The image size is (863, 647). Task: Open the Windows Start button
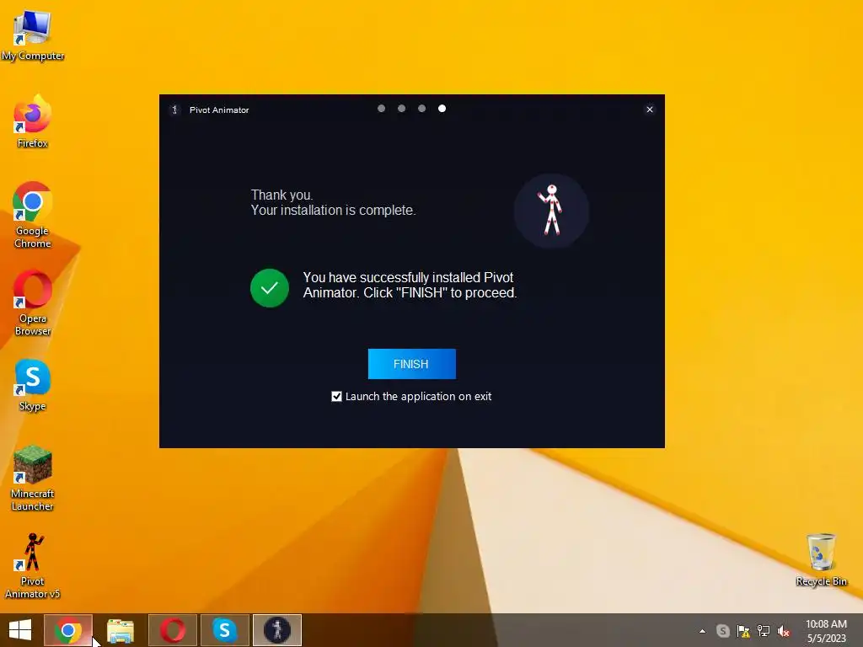20,630
